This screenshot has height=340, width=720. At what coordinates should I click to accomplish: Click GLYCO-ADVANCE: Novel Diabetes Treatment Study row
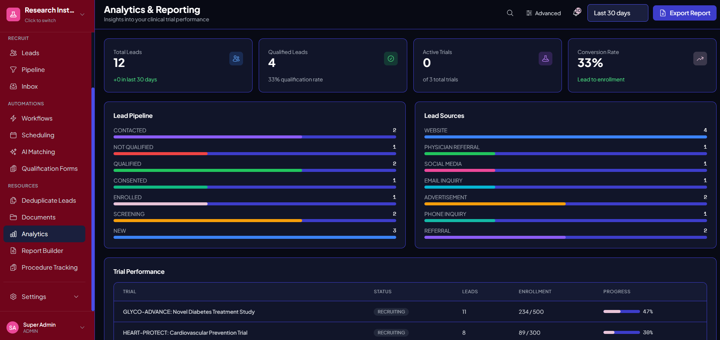410,311
